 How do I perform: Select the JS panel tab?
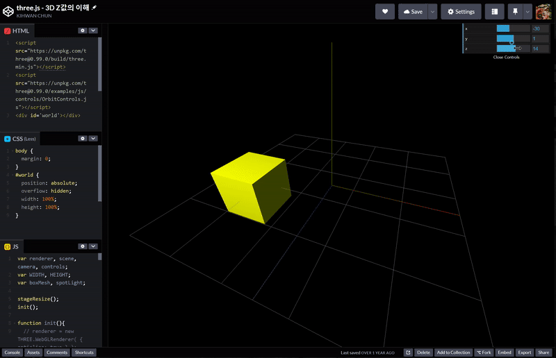click(x=12, y=246)
